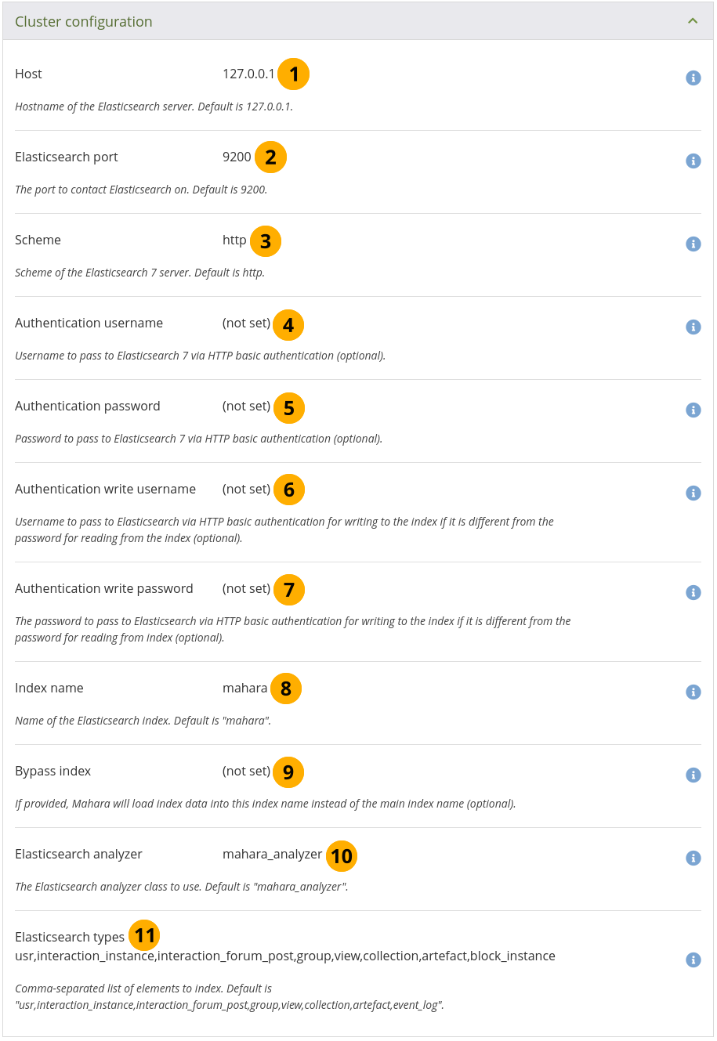
Task: Open Bypass index help icon
Action: (693, 775)
